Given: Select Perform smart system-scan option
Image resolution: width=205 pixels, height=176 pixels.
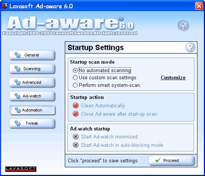Looking at the screenshot, I should pos(75,85).
